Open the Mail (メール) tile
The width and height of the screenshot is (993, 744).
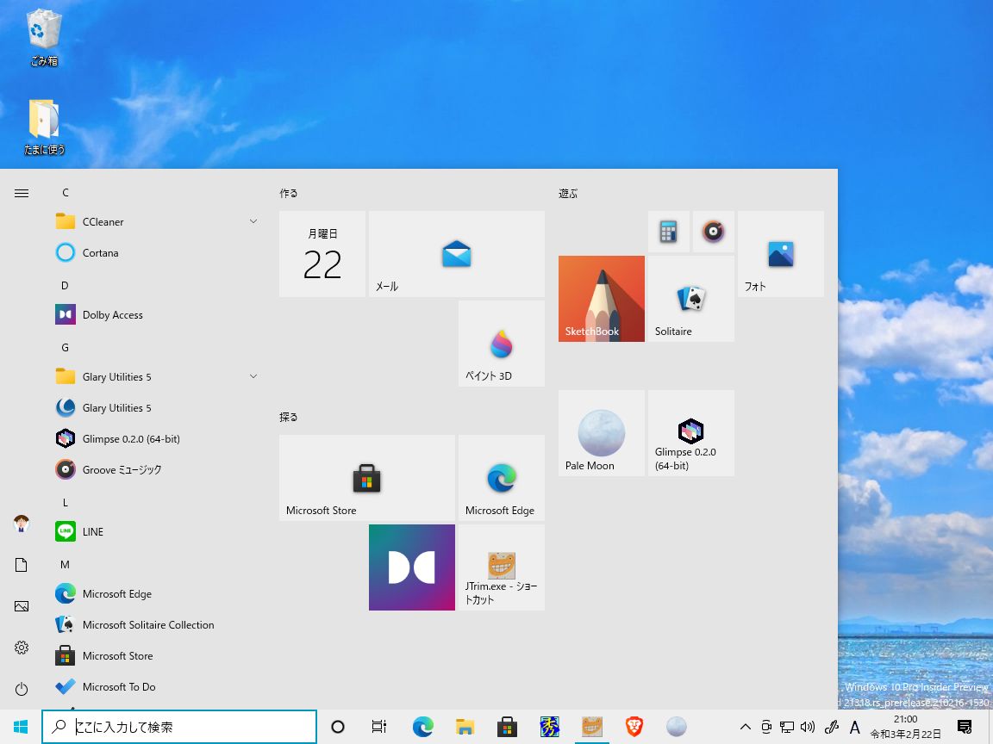click(457, 254)
